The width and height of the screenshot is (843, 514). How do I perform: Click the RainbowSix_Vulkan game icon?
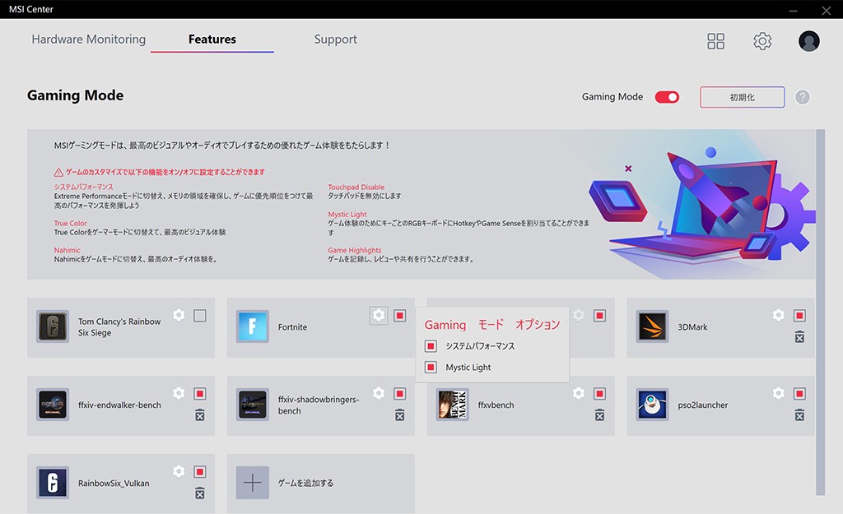click(x=52, y=482)
